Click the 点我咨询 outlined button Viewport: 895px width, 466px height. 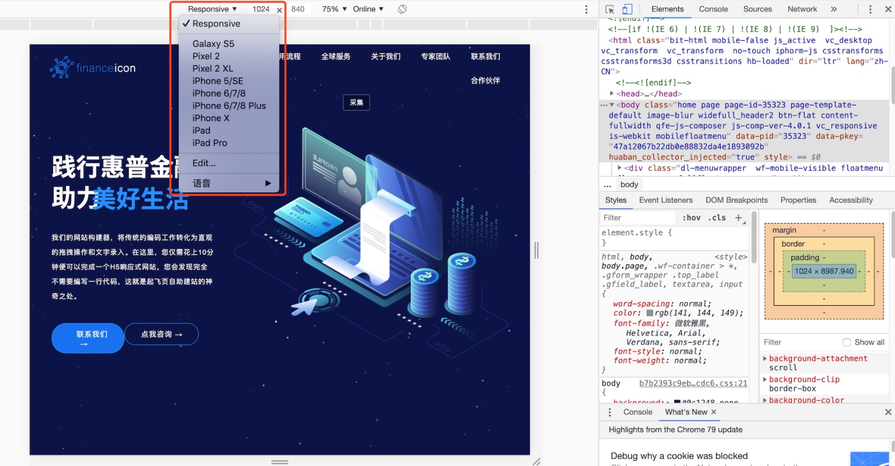[x=162, y=334]
